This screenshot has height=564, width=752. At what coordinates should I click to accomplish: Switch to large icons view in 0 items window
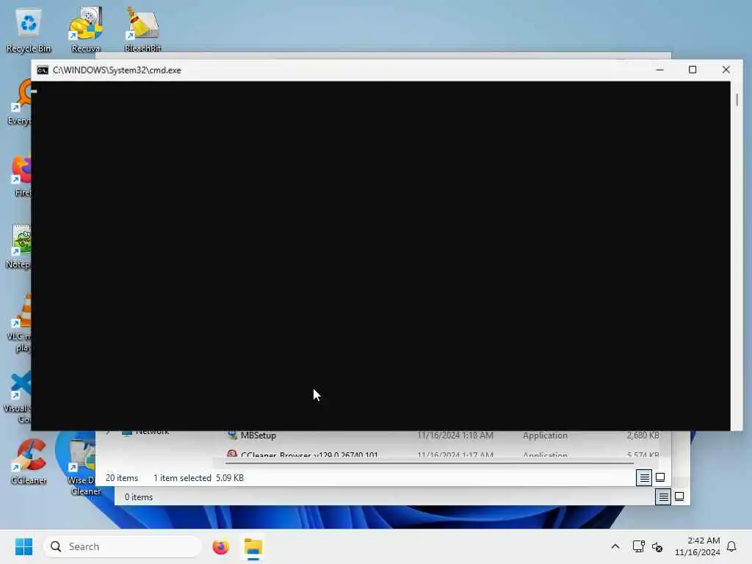pos(679,496)
